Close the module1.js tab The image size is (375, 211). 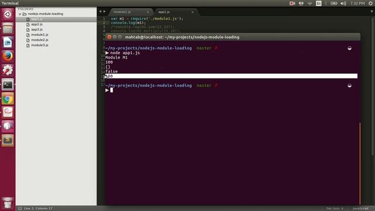point(148,12)
